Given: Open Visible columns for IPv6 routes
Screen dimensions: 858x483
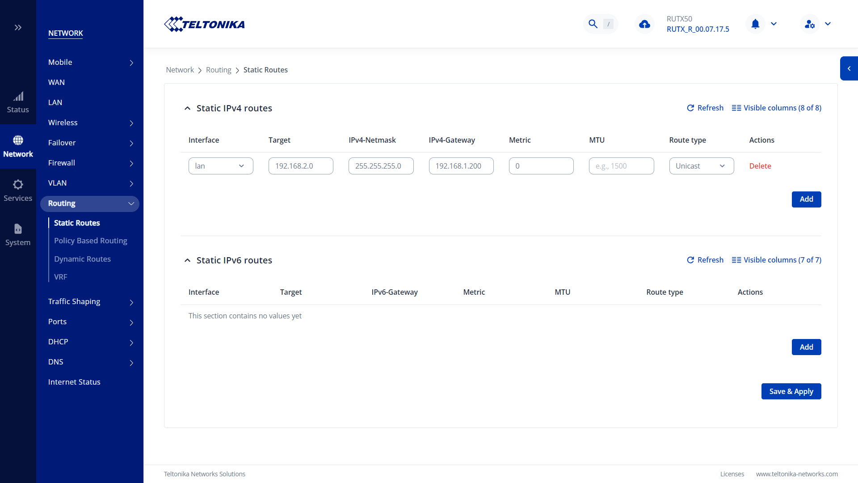Looking at the screenshot, I should (x=777, y=260).
